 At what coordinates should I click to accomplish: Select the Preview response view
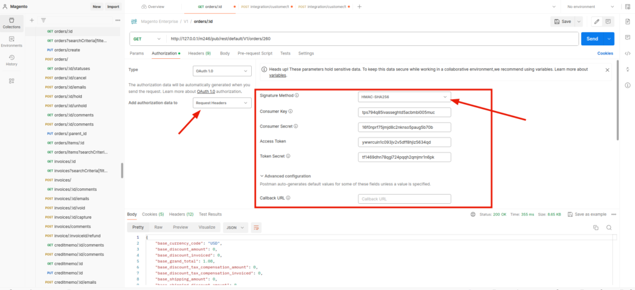click(180, 227)
